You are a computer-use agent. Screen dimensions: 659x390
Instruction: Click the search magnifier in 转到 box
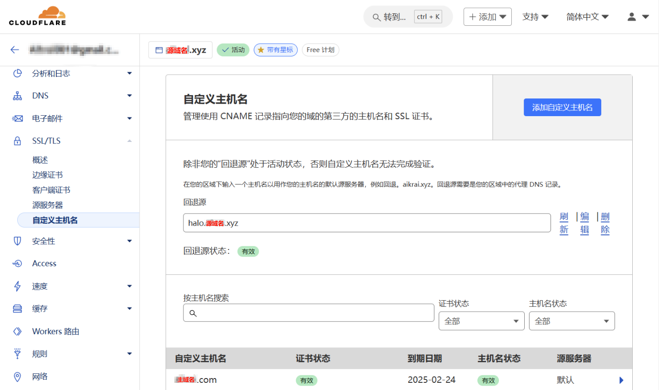[376, 17]
